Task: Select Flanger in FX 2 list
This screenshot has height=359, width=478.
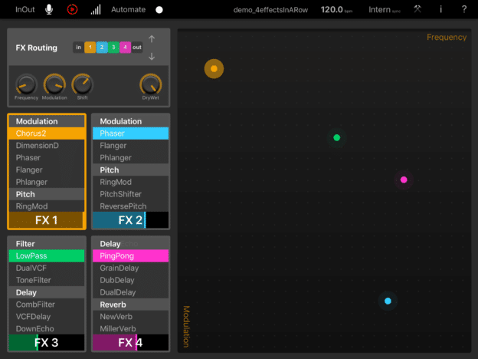Action: click(x=130, y=146)
